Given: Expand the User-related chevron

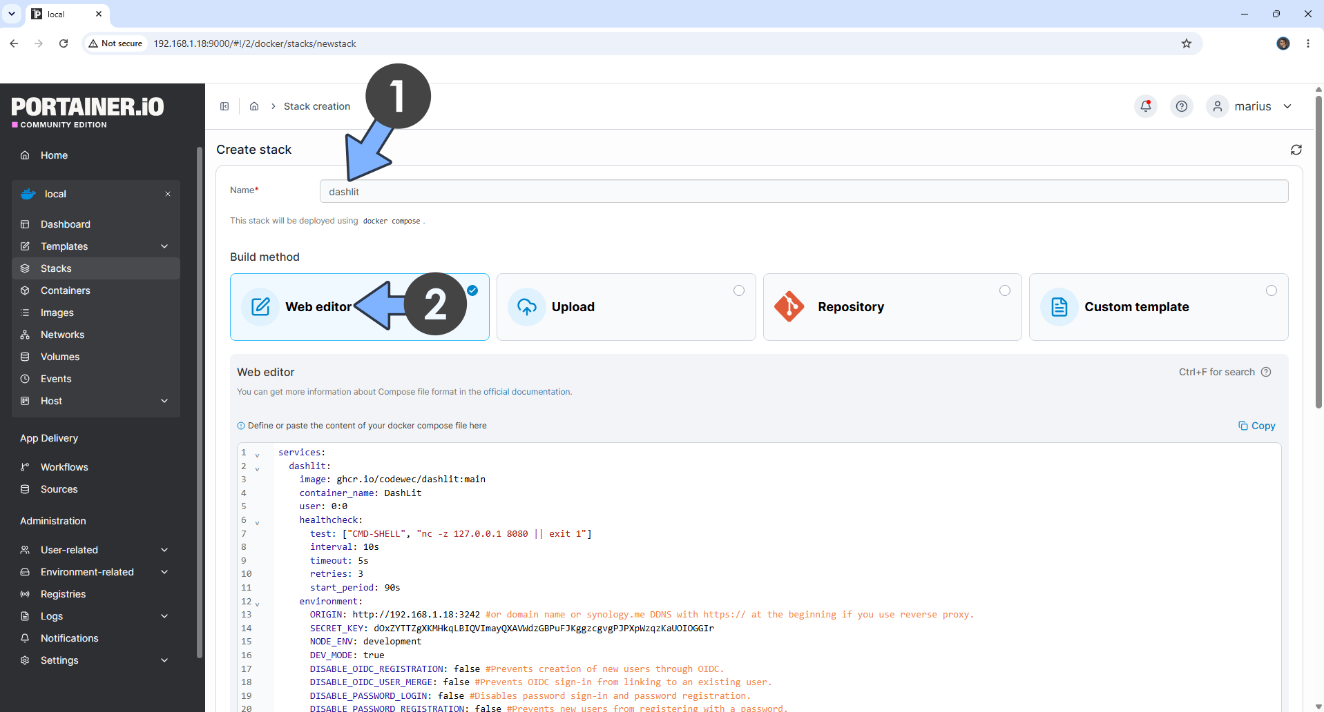Looking at the screenshot, I should tap(164, 550).
